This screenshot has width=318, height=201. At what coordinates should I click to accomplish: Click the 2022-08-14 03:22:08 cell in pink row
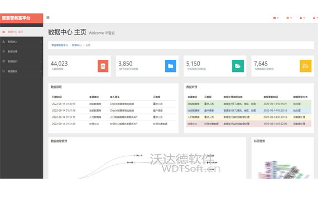[x=275, y=124]
